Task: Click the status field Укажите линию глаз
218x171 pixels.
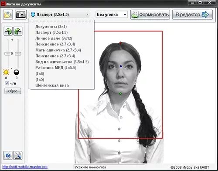Action: pos(109,167)
